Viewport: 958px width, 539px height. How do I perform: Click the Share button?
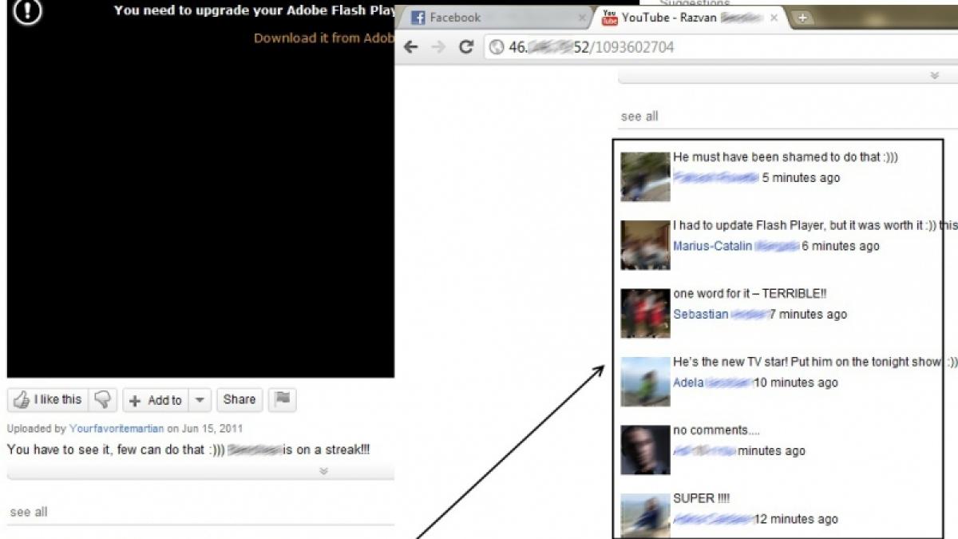tap(239, 400)
